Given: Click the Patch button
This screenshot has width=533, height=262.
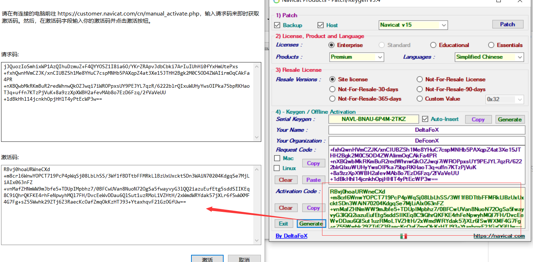Looking at the screenshot, I should [508, 24].
